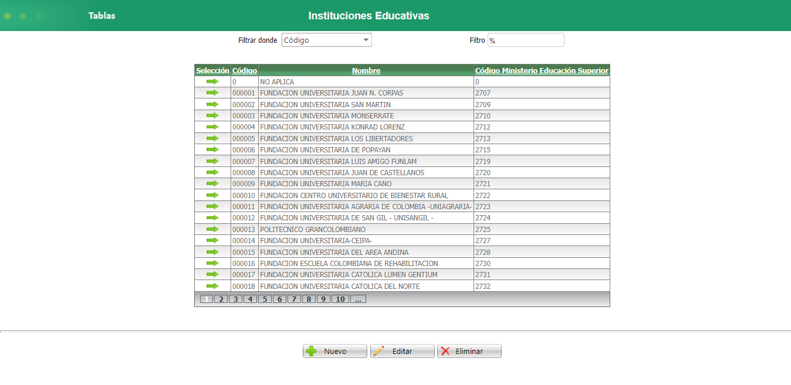Click the Editar button
The height and width of the screenshot is (385, 791).
coord(403,351)
